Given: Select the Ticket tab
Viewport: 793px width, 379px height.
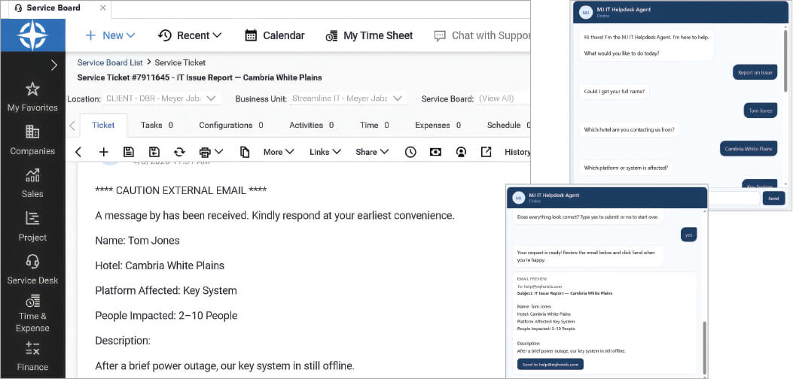Looking at the screenshot, I should pos(103,125).
